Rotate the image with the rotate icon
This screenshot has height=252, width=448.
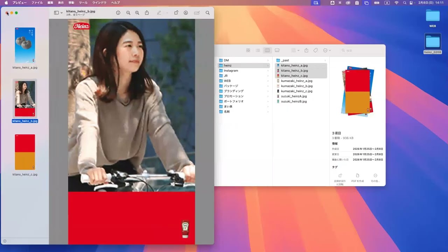coord(176,13)
